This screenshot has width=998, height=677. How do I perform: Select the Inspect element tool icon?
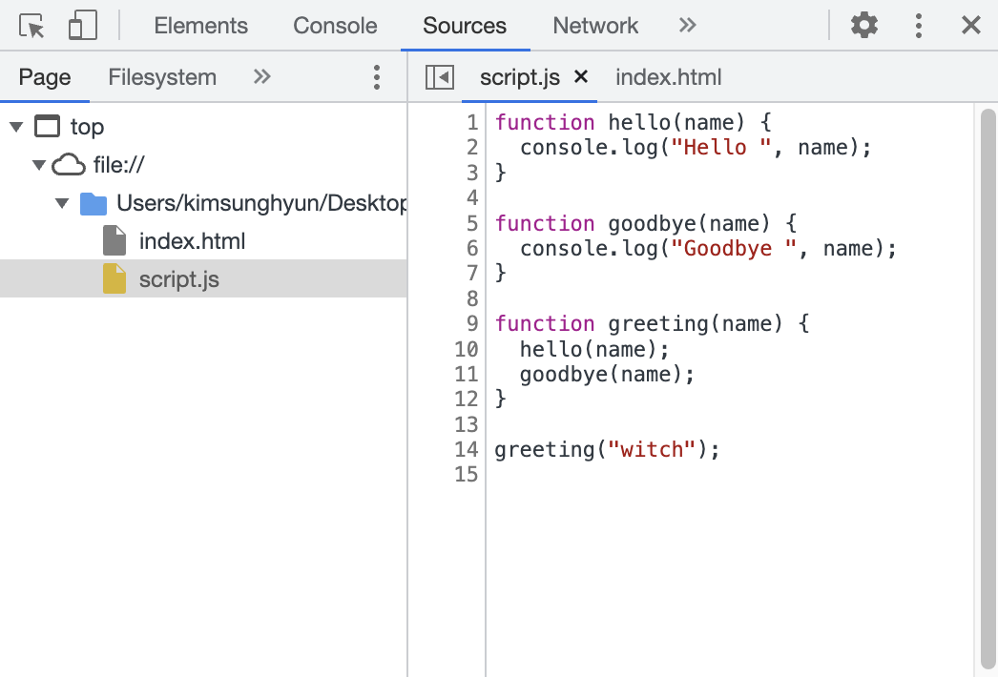30,25
